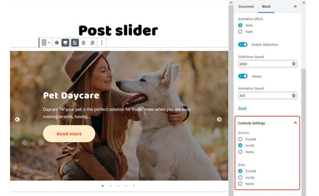Set Dots to Inside
This screenshot has width=319, height=196.
coord(240,178)
